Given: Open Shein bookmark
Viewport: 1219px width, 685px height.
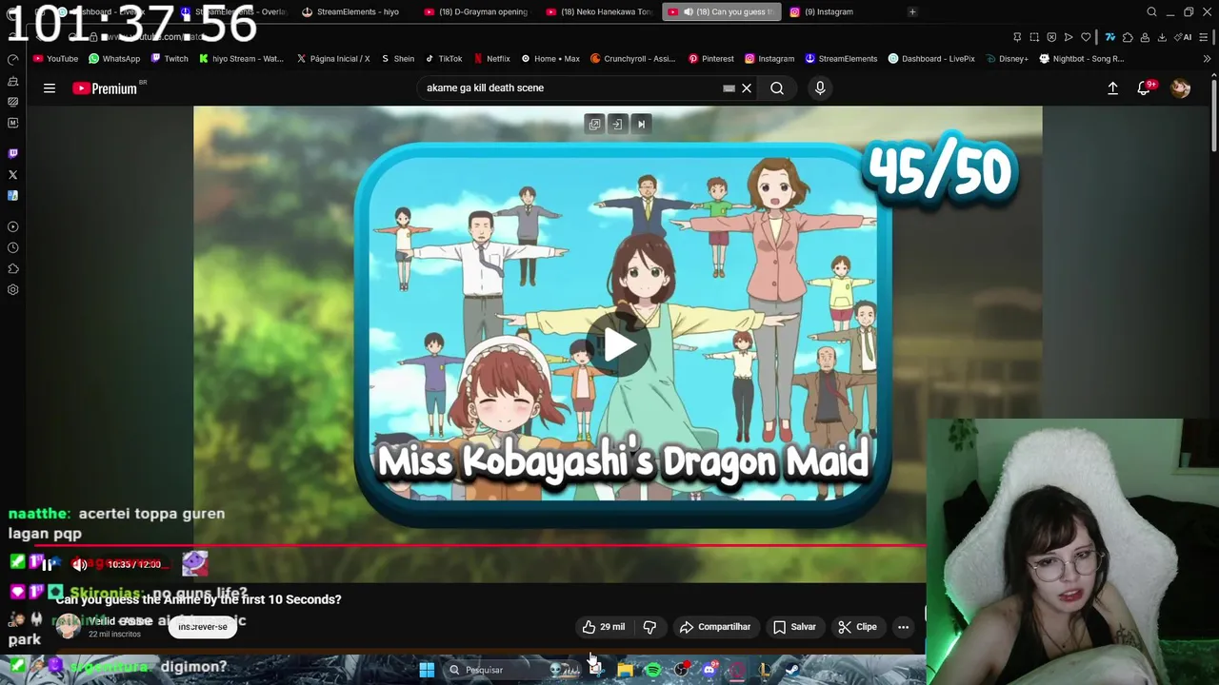Looking at the screenshot, I should [x=397, y=59].
